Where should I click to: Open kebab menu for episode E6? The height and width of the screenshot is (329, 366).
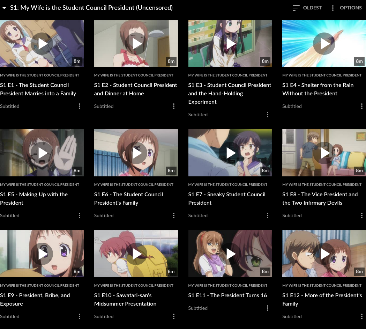[x=174, y=215]
